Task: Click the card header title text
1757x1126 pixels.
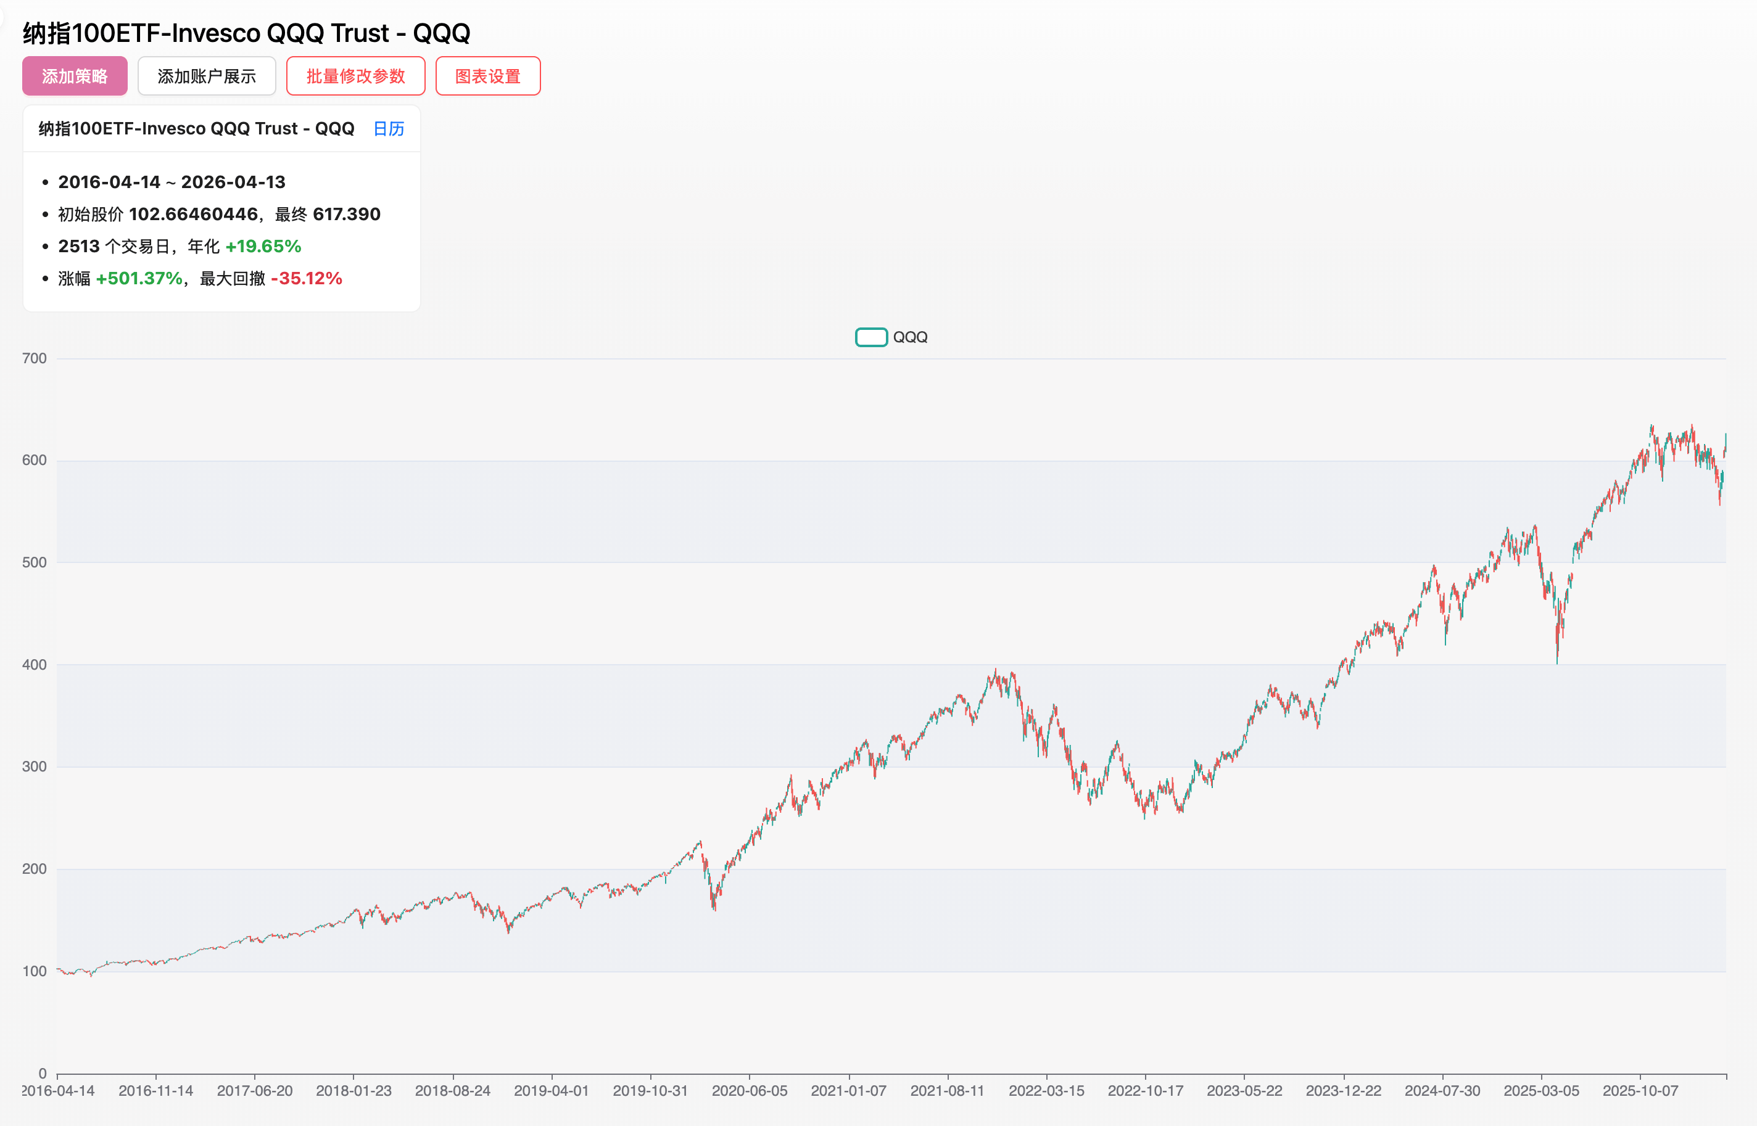Action: pyautogui.click(x=196, y=129)
